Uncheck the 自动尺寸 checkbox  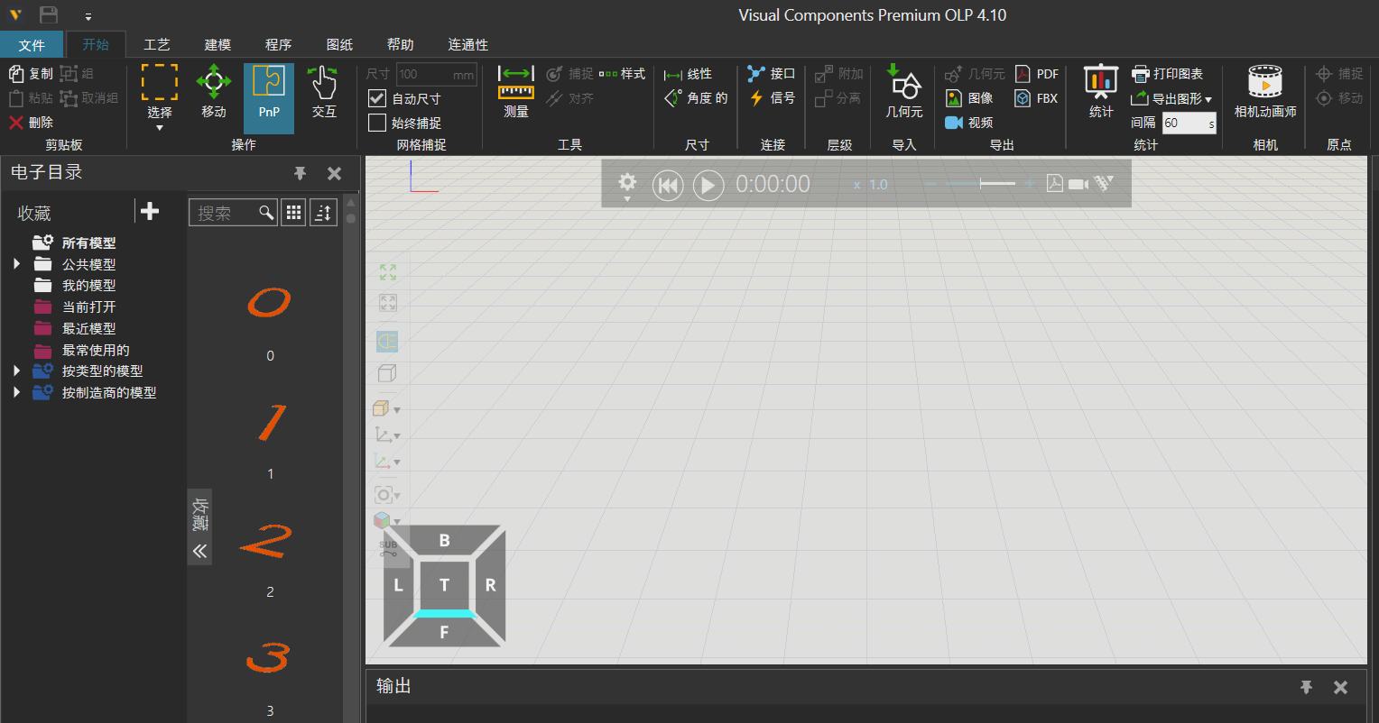click(377, 98)
